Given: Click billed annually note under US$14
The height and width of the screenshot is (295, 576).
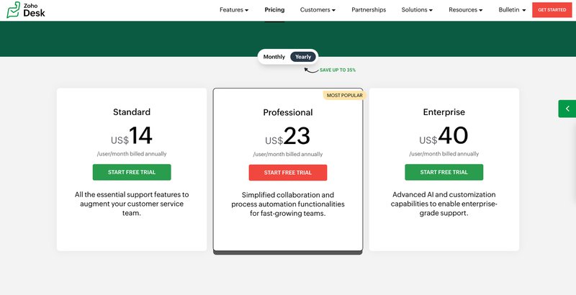Looking at the screenshot, I should 132,154.
